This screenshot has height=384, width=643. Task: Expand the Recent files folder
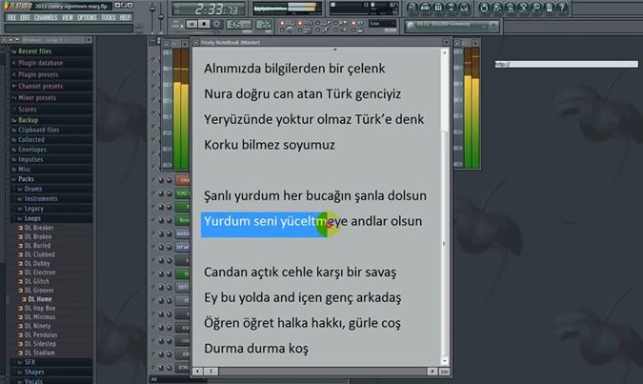coord(50,51)
